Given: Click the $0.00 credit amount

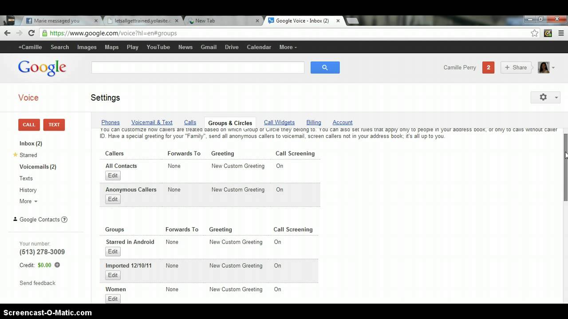Looking at the screenshot, I should click(x=44, y=265).
